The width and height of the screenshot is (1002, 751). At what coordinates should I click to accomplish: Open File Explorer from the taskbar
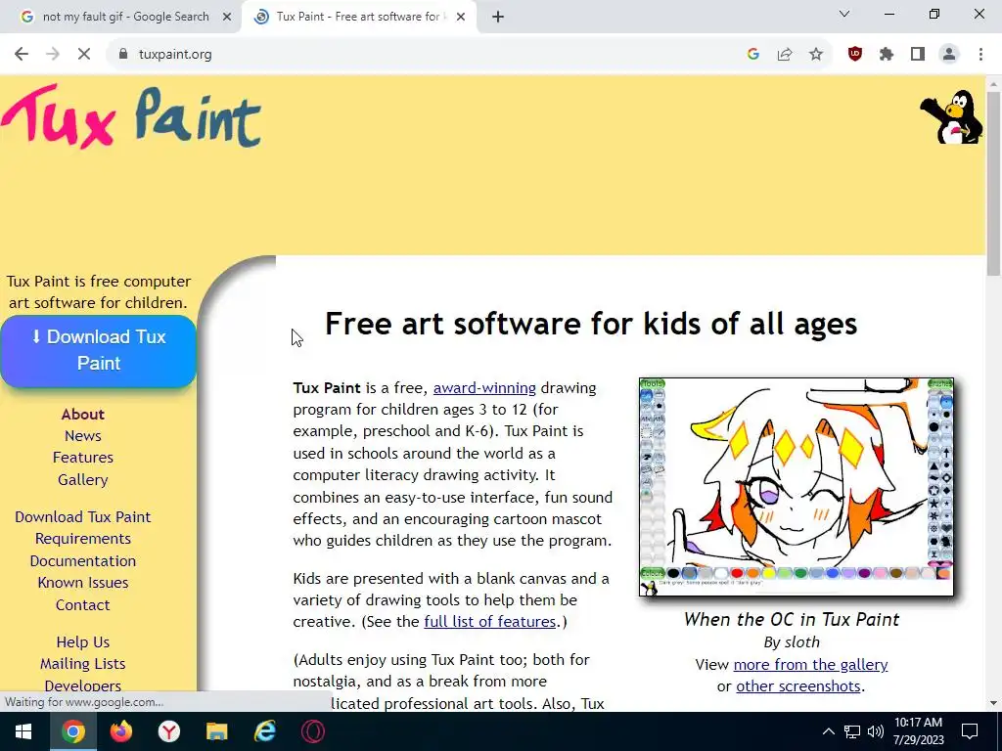(x=216, y=731)
